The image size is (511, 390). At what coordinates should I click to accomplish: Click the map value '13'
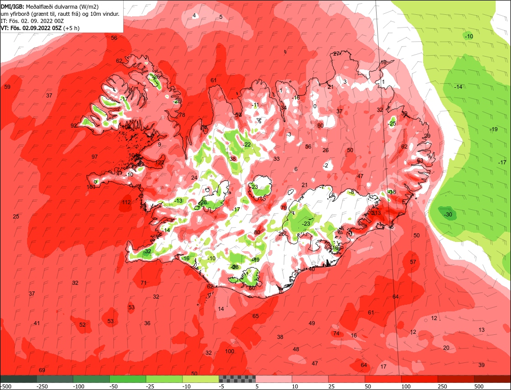(481, 330)
